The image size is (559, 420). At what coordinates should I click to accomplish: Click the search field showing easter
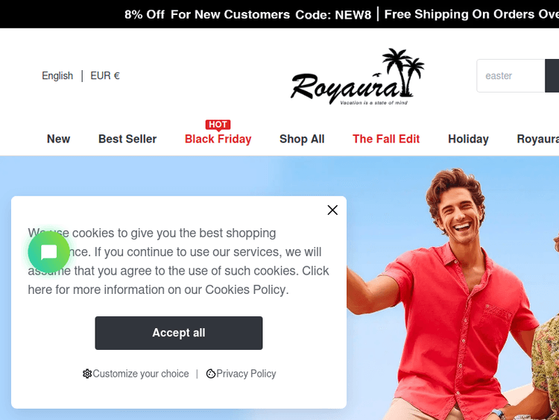(x=511, y=75)
